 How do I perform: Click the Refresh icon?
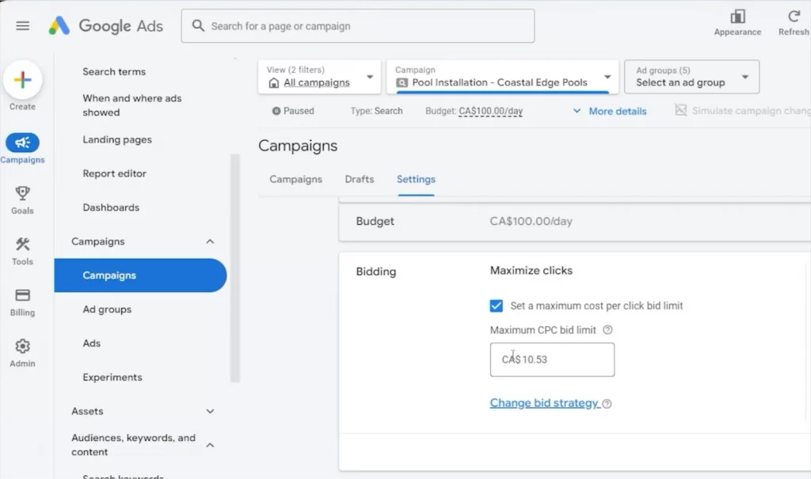[794, 17]
